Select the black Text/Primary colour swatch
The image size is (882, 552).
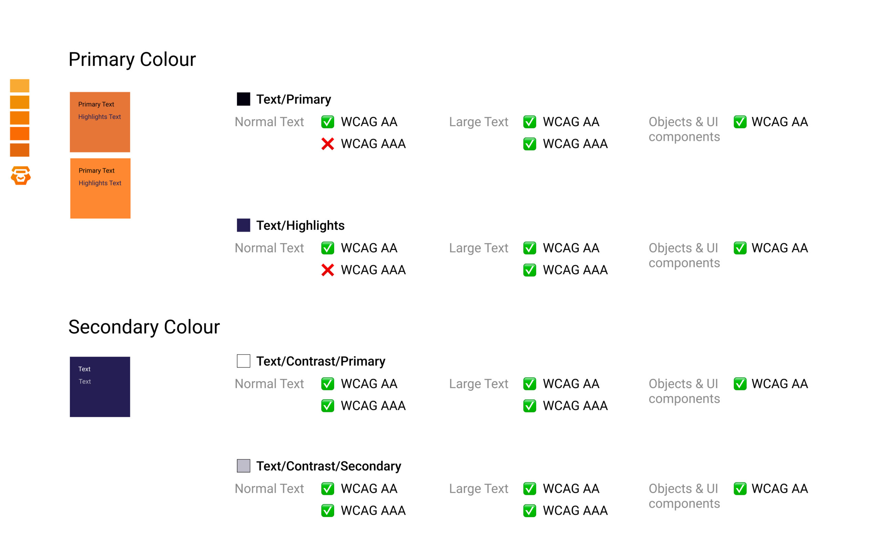(244, 99)
